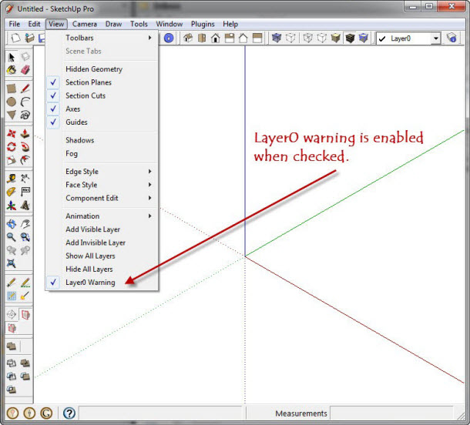
Task: Open the Plugins menu
Action: pos(203,24)
